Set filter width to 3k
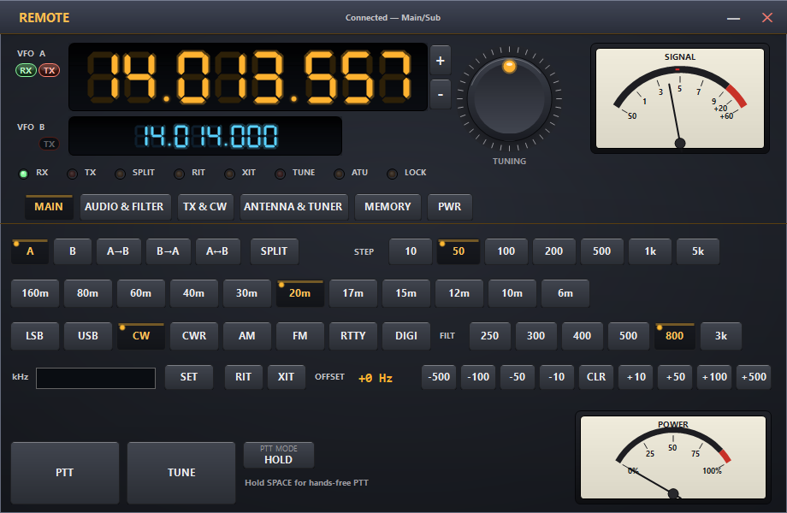 (x=721, y=336)
